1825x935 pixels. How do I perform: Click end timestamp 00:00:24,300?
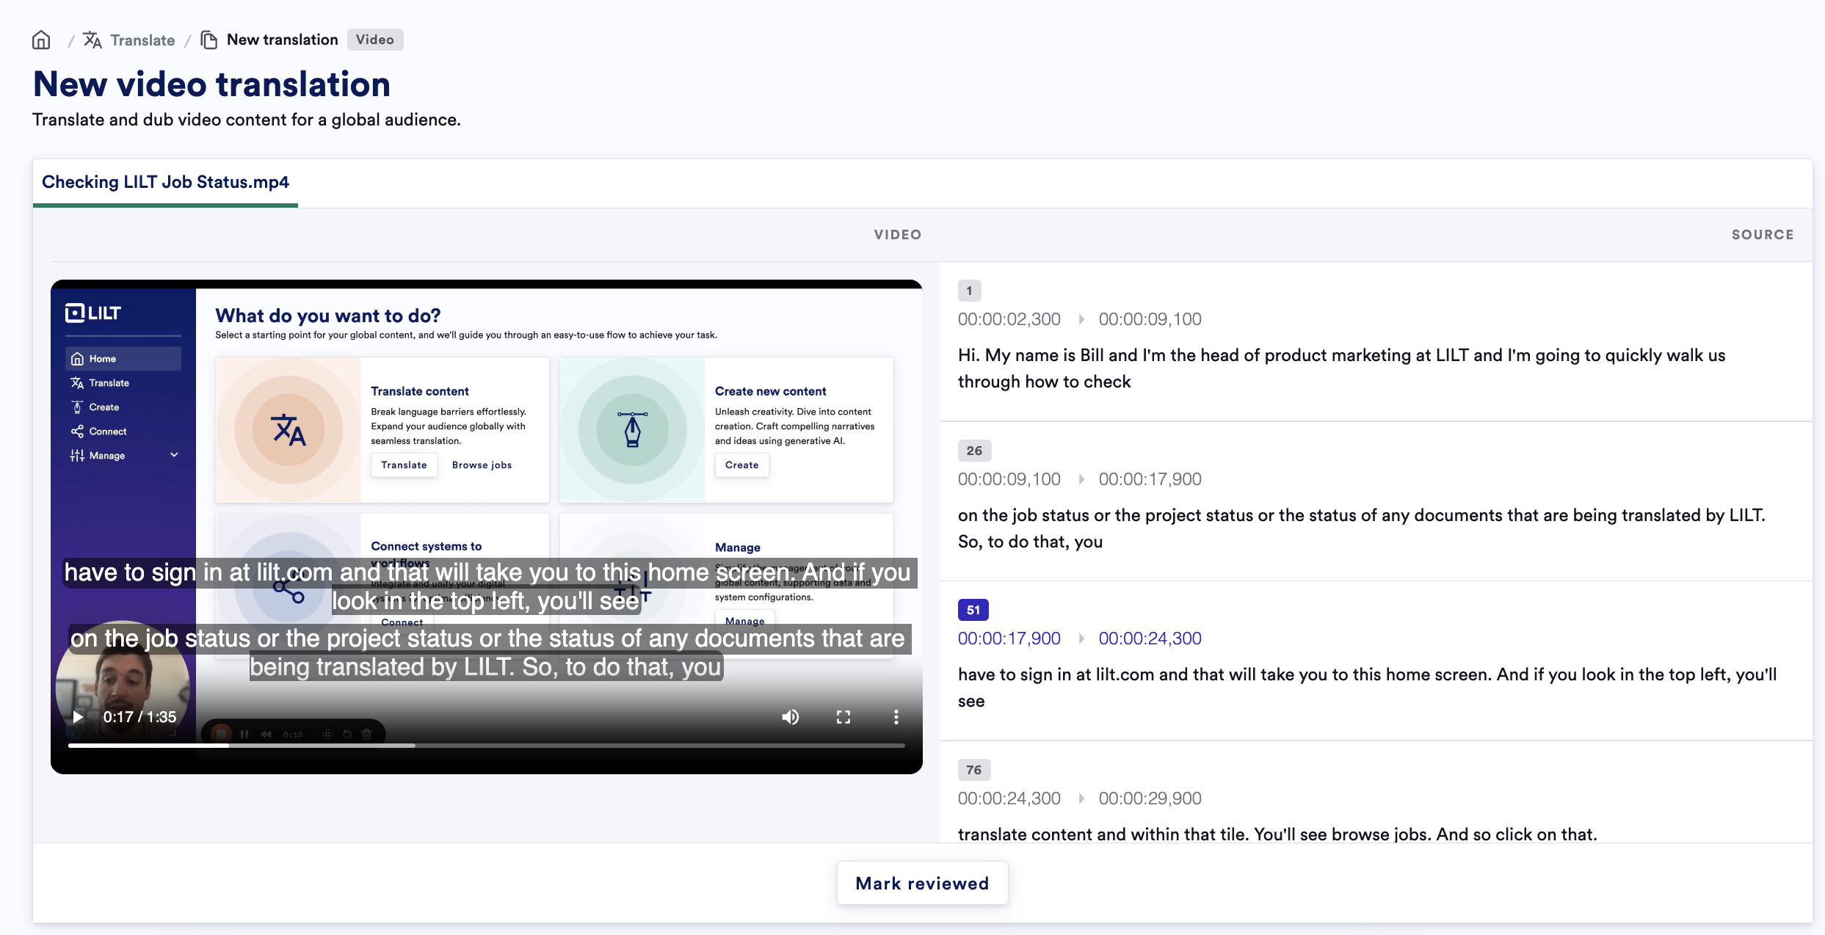(x=1150, y=639)
